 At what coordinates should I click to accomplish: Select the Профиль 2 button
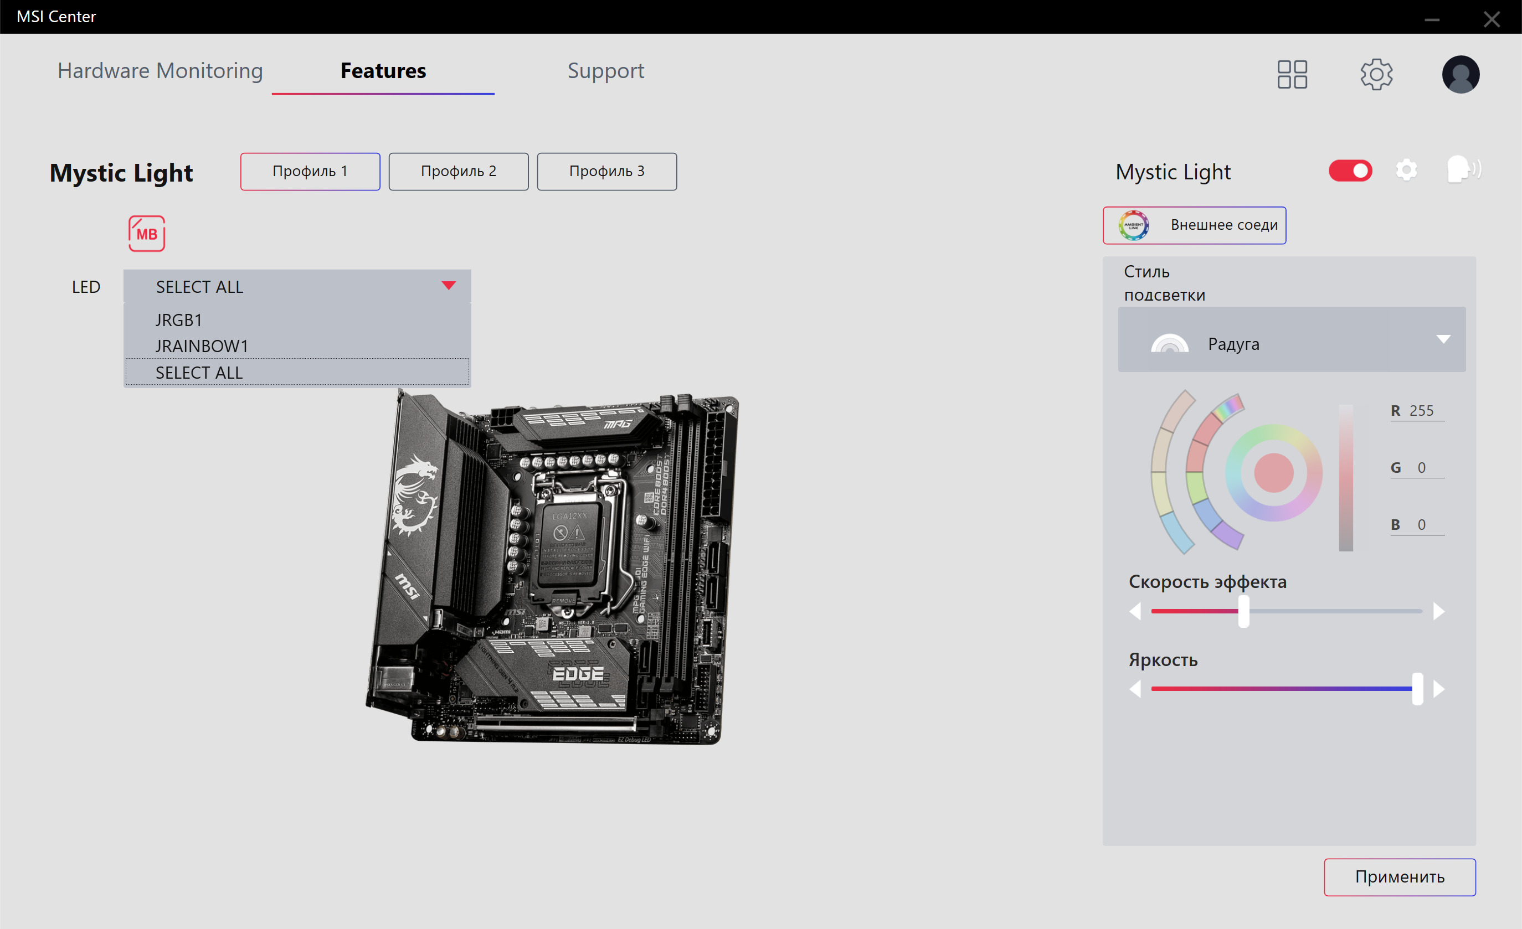coord(459,172)
